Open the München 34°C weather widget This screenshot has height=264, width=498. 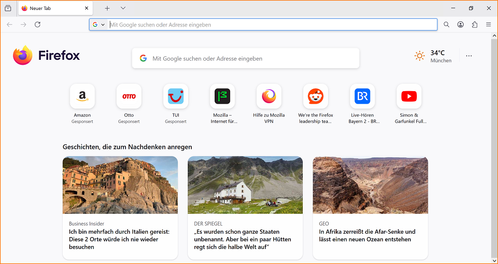pos(433,56)
